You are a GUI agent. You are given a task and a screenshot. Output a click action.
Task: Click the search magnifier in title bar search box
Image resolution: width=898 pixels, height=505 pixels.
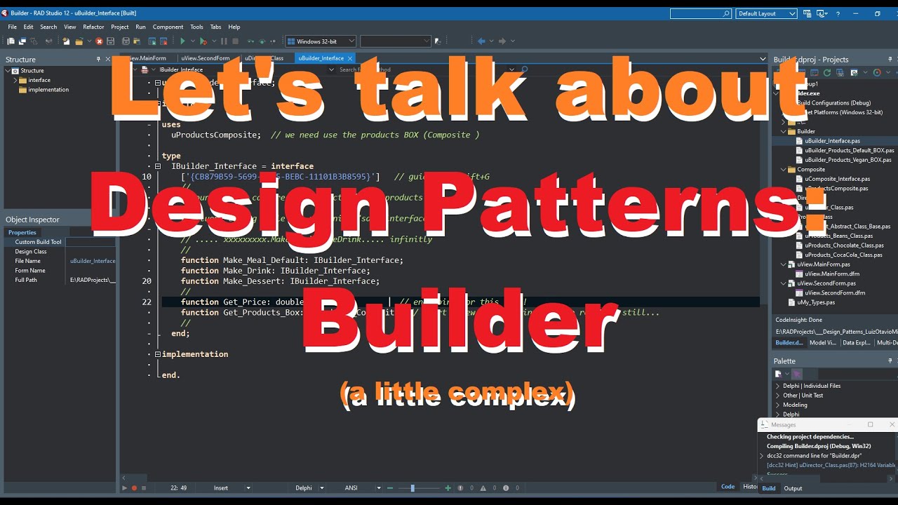pos(726,13)
